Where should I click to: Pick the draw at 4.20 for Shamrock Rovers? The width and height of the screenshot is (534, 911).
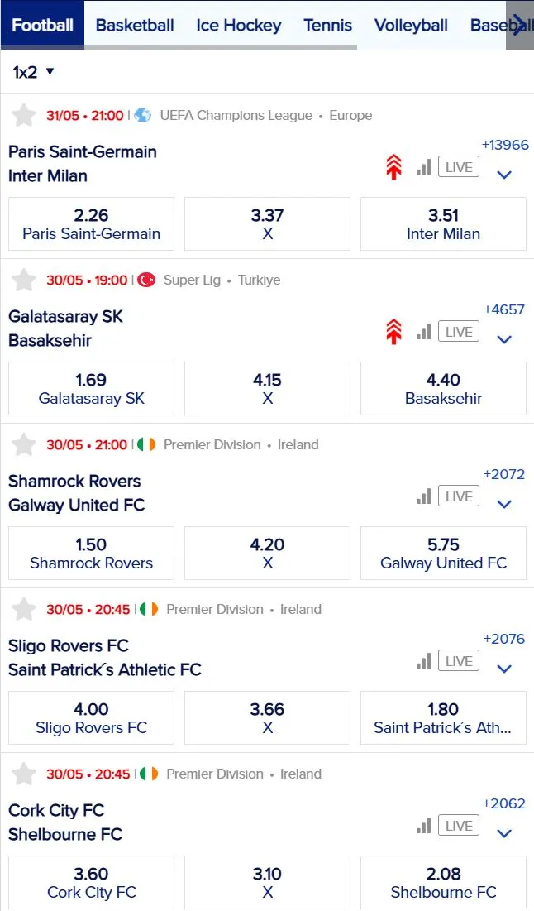[267, 553]
